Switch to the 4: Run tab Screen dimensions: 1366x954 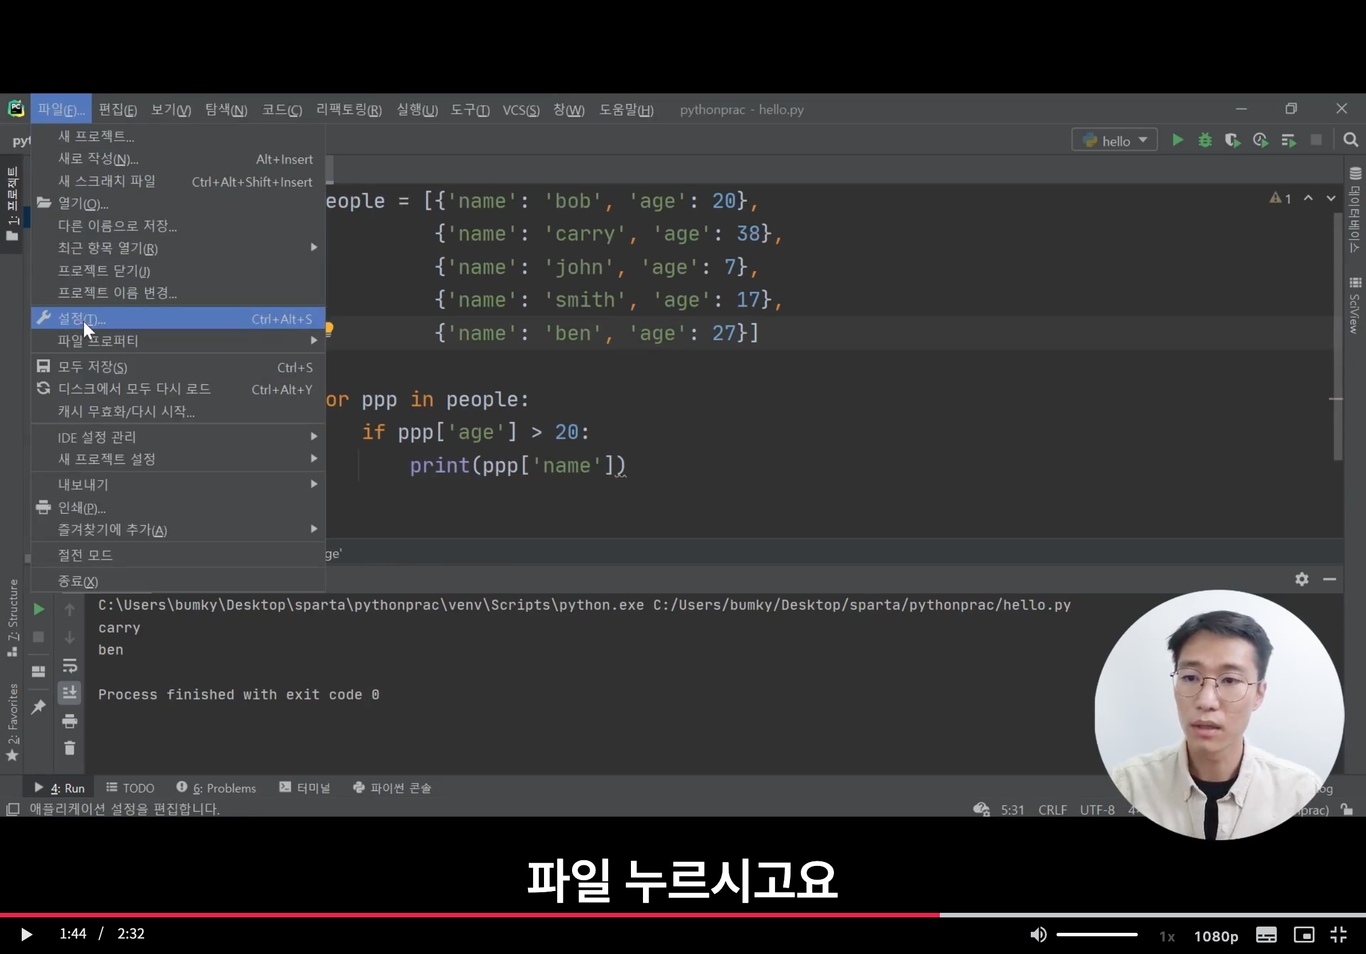click(59, 788)
